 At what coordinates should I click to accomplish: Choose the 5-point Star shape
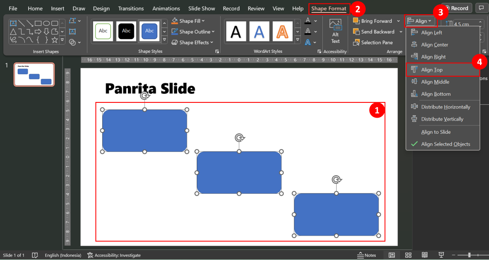[55, 40]
